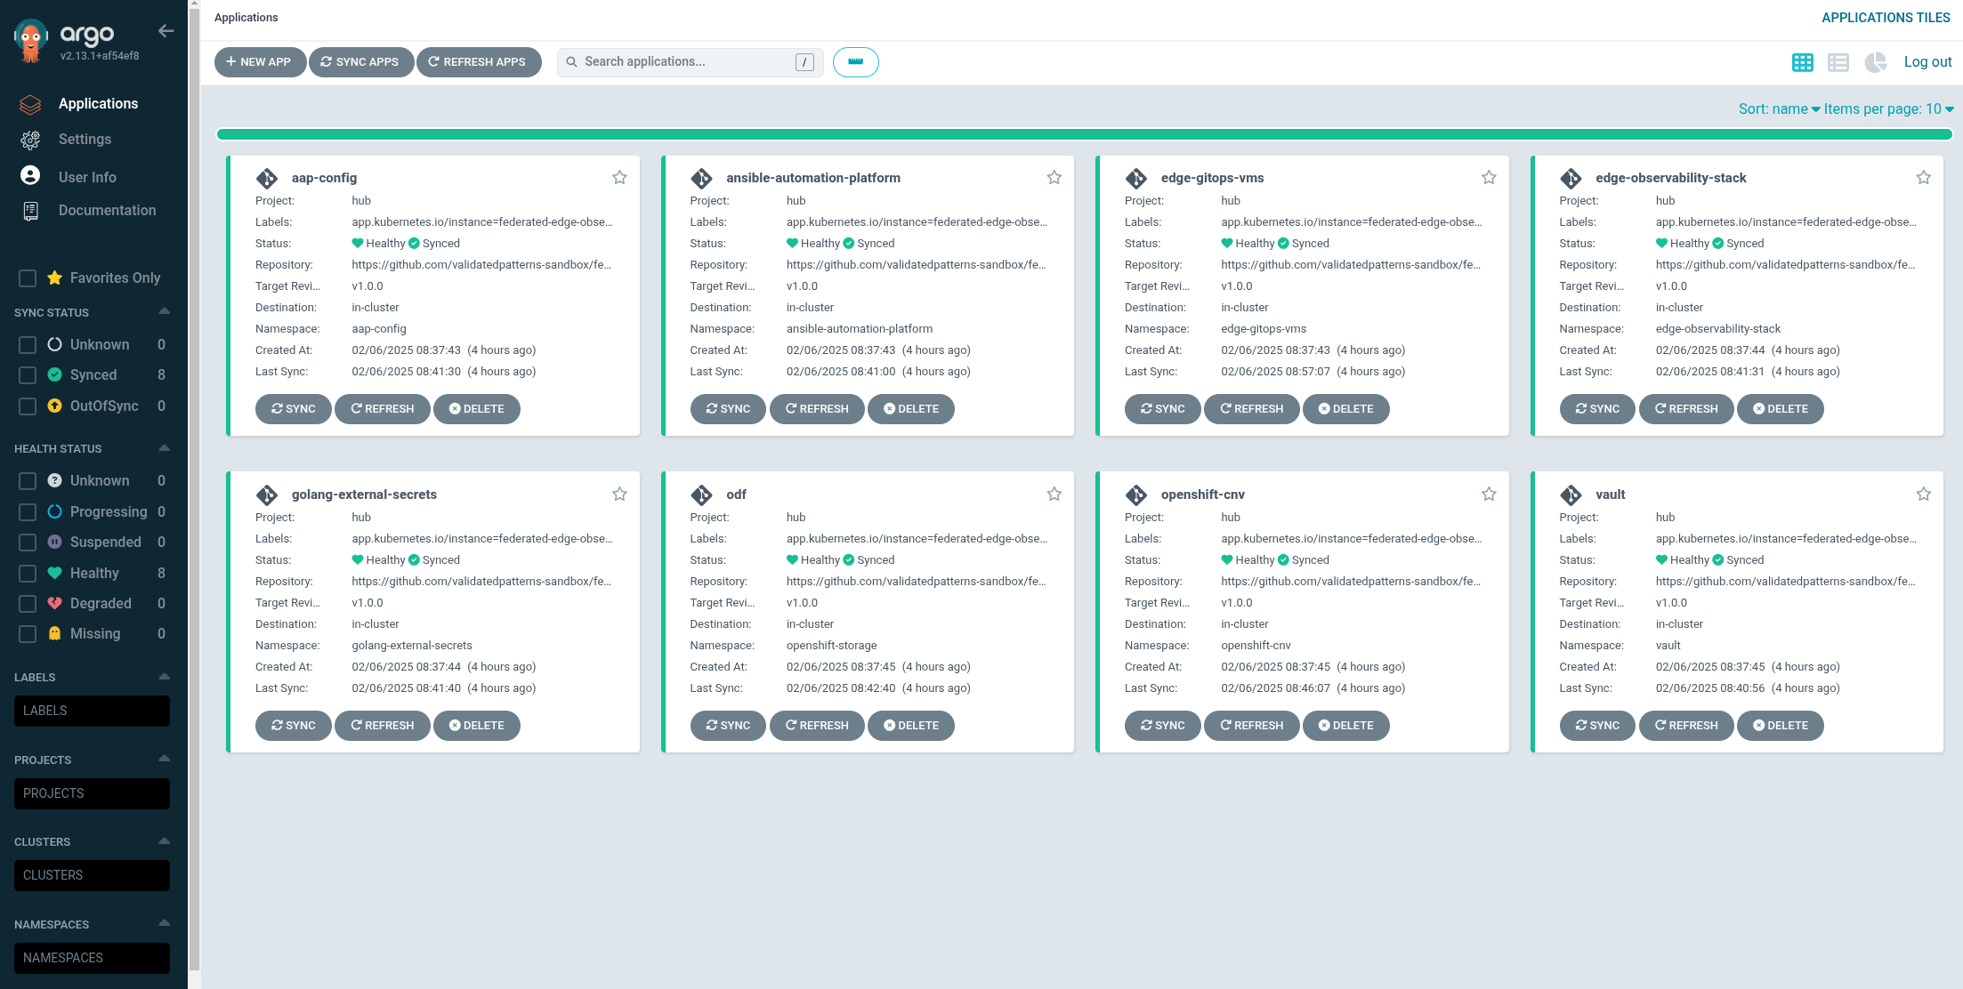Screen dimensions: 1963x989
Task: Check health status Unknown filter
Action: point(28,481)
